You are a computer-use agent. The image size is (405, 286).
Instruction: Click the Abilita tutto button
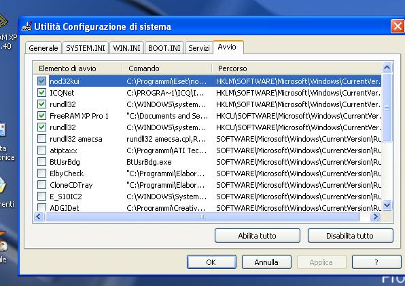258,236
